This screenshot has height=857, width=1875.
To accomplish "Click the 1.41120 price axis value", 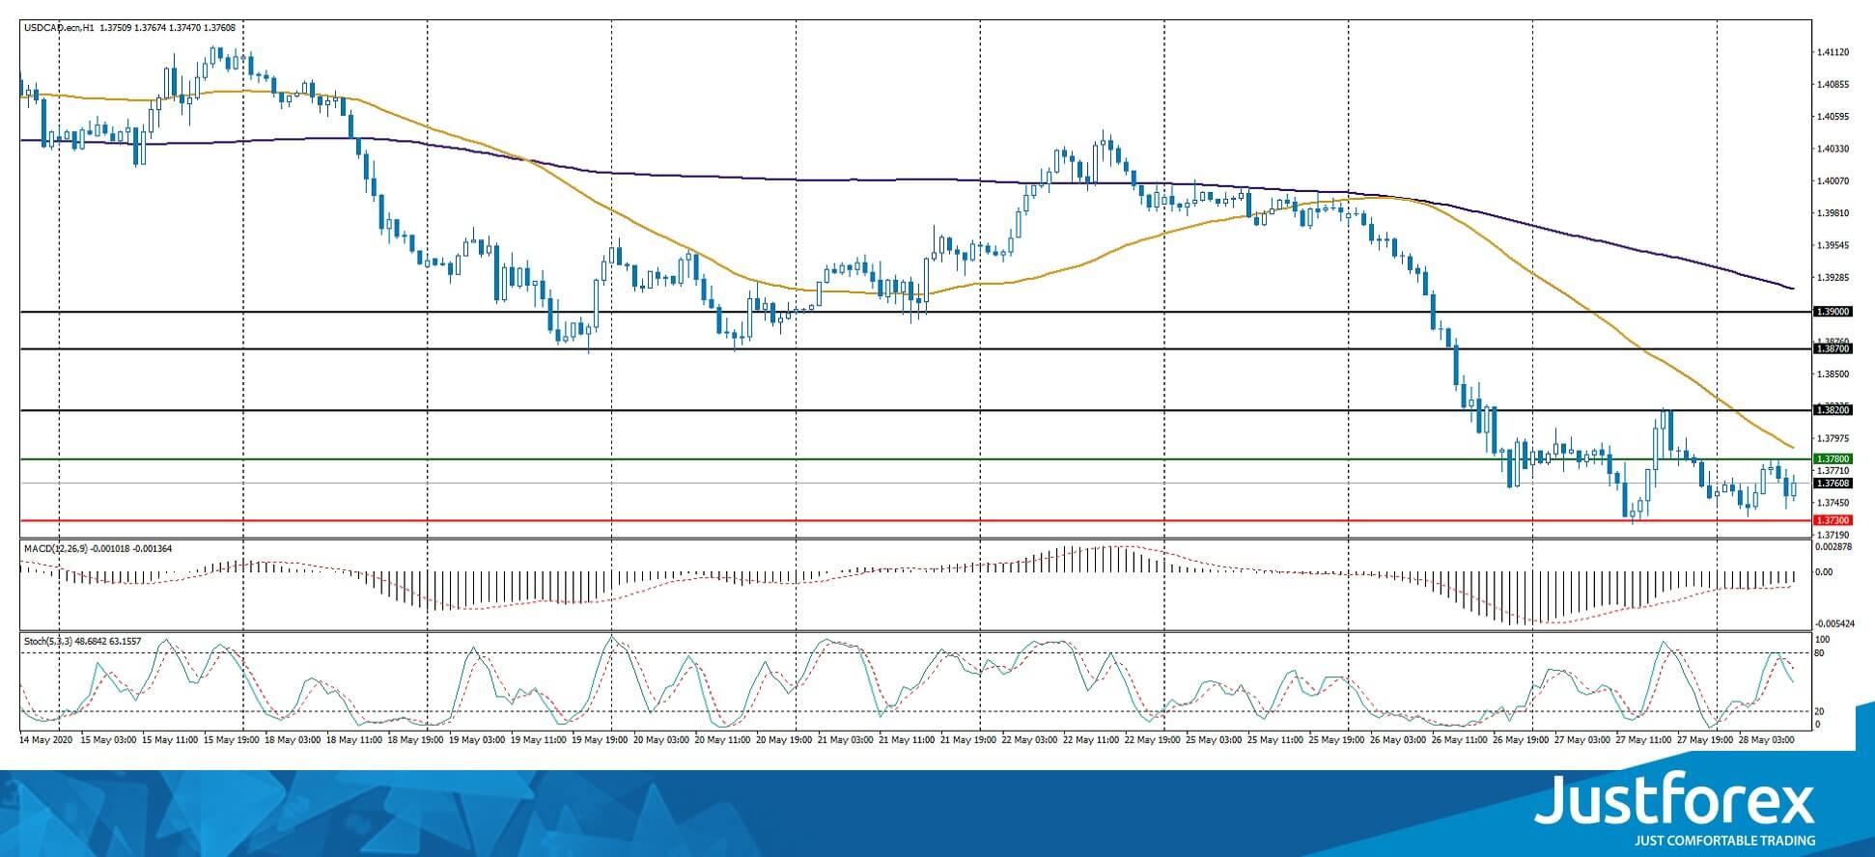I will (x=1833, y=53).
